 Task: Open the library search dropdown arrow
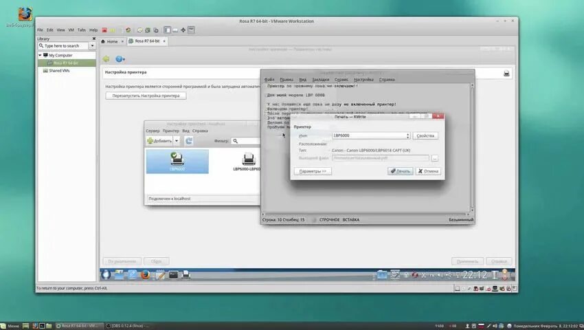[x=92, y=45]
